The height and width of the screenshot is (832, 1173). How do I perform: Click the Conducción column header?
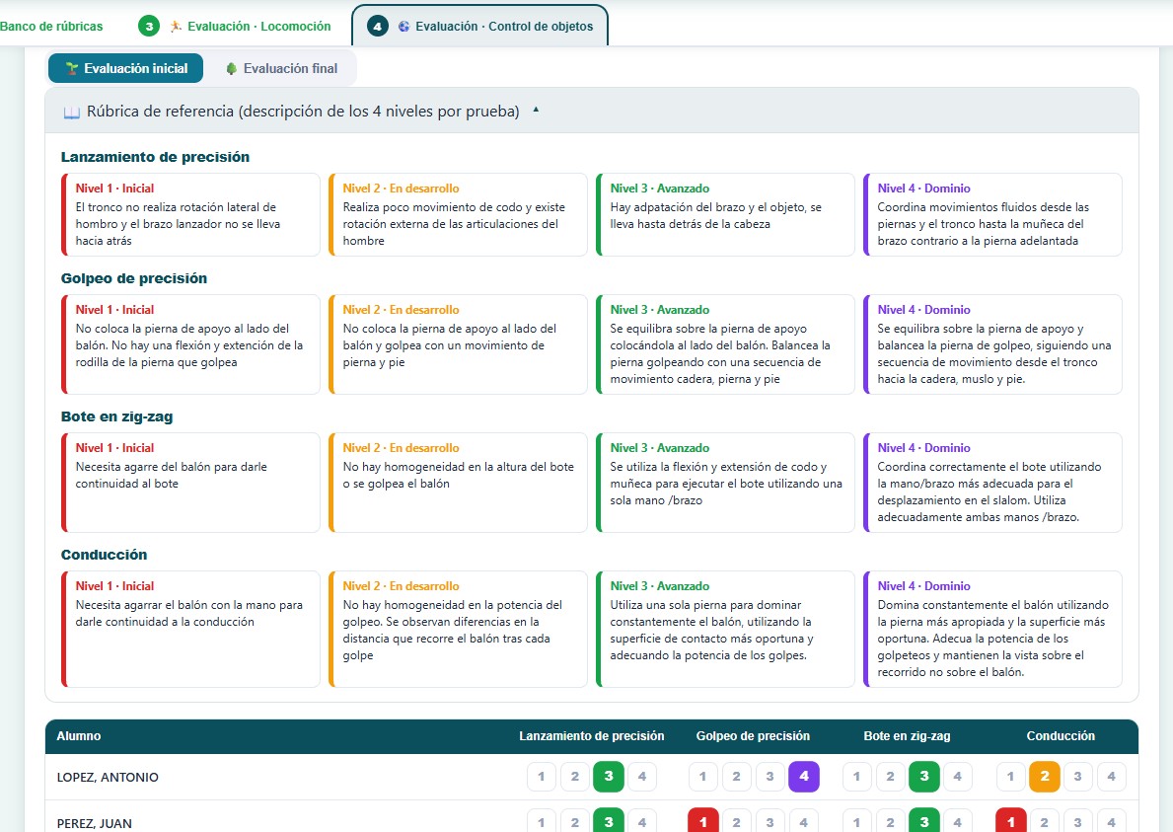pos(1061,736)
